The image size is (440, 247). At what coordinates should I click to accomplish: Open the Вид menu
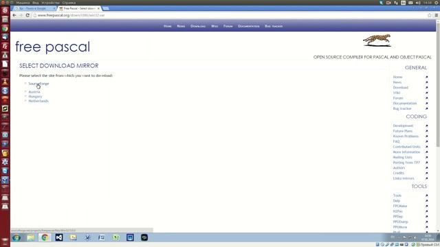36,3
